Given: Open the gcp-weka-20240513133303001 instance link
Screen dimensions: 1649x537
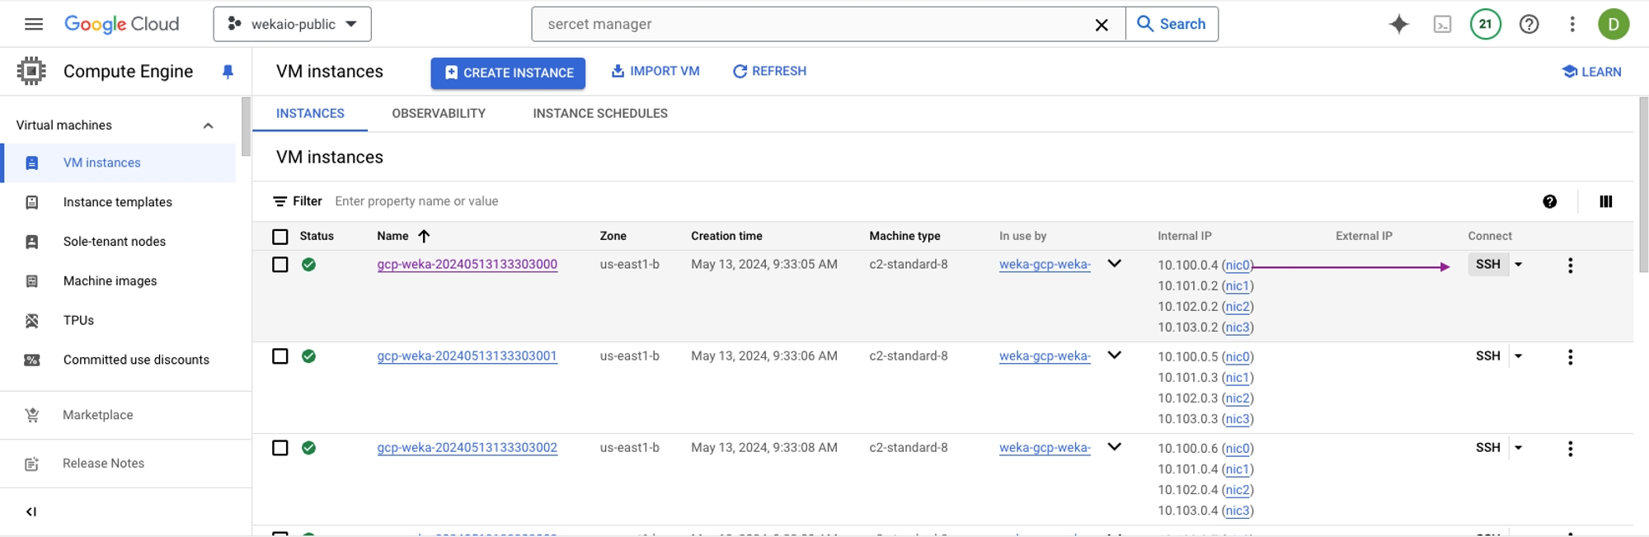Looking at the screenshot, I should coord(467,356).
